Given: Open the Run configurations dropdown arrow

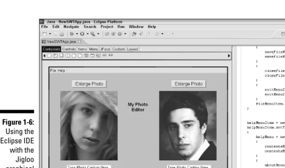Looking at the screenshot, I should [x=88, y=34].
